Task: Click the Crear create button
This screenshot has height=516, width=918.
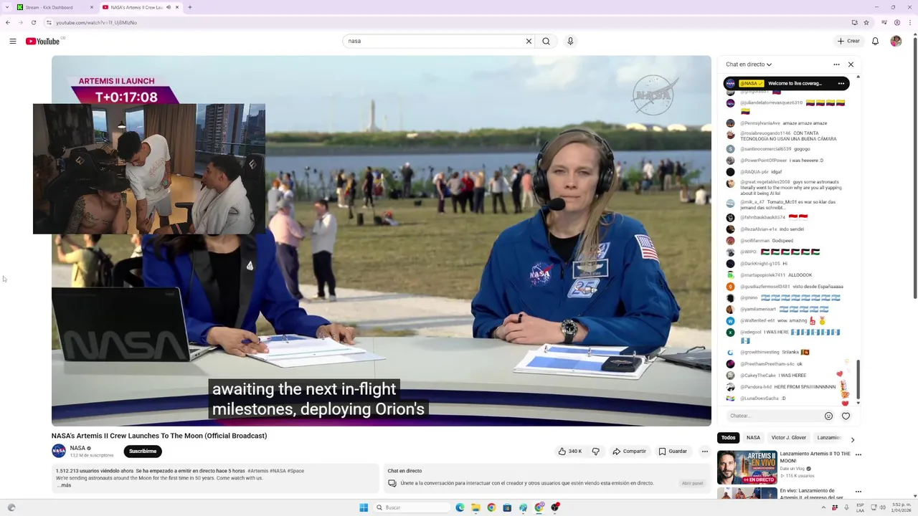Action: 848,41
